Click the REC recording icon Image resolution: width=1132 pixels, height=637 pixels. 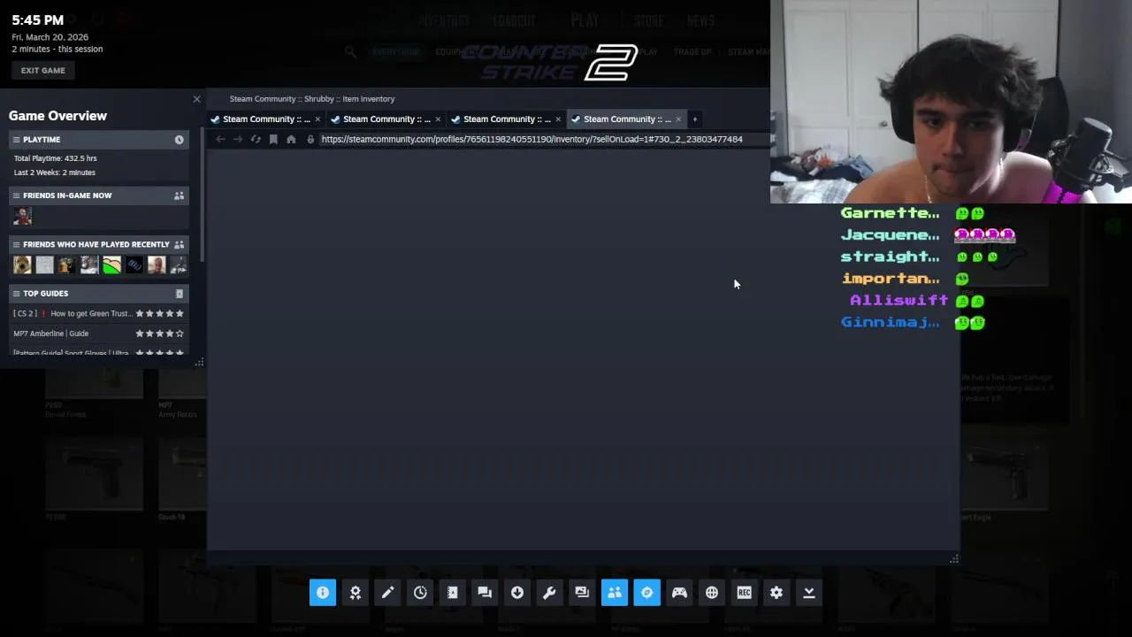744,593
